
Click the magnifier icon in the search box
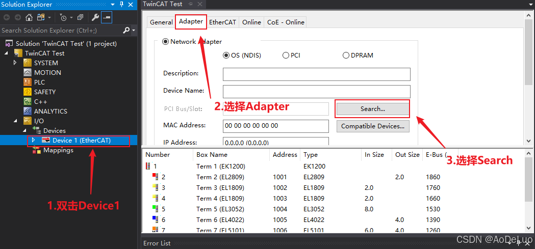(x=126, y=31)
